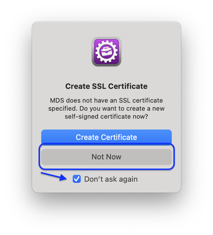213x235 pixels.
Task: Click the toolbox symbol inside the gear
Action: tap(107, 51)
